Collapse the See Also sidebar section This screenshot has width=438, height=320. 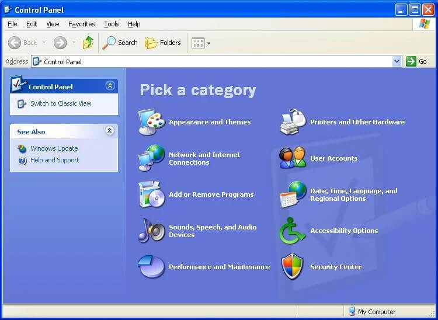click(x=110, y=131)
